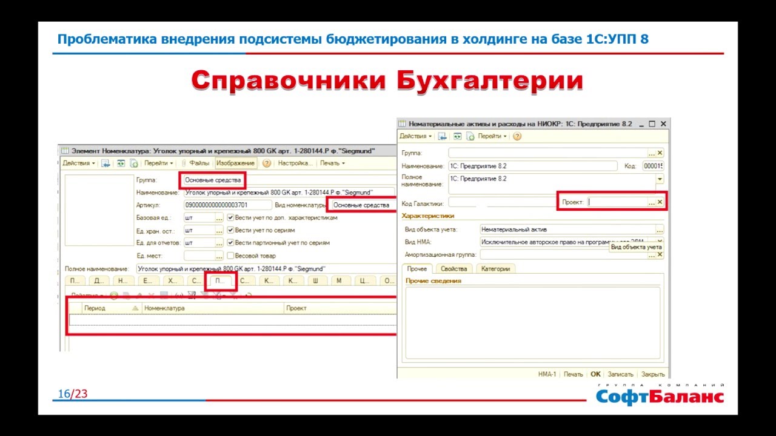
Task: Open selection dots for Группа in НИОКР window
Action: (652, 153)
